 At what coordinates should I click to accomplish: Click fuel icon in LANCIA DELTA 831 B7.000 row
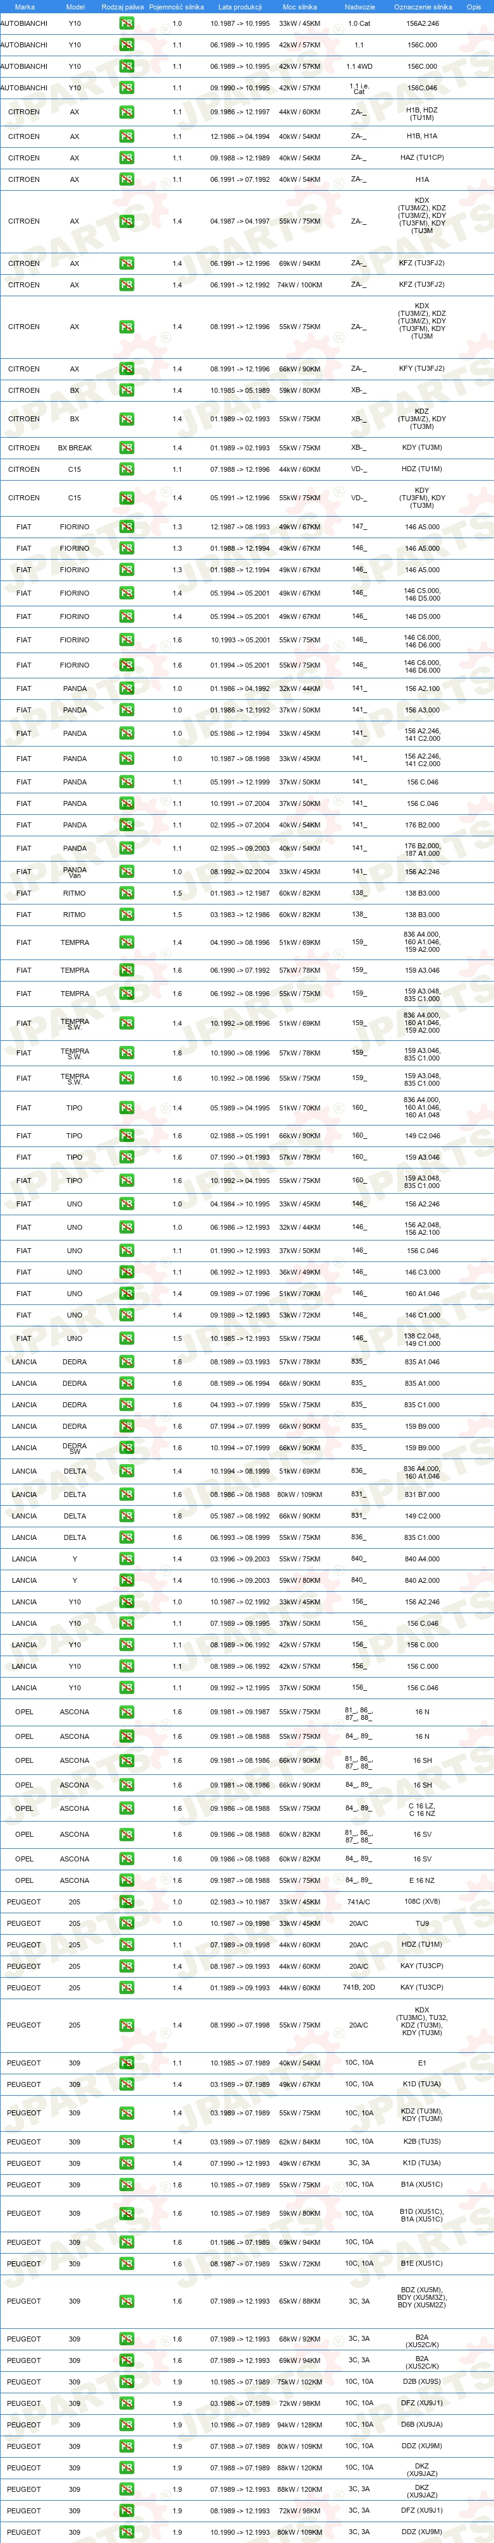126,1494
